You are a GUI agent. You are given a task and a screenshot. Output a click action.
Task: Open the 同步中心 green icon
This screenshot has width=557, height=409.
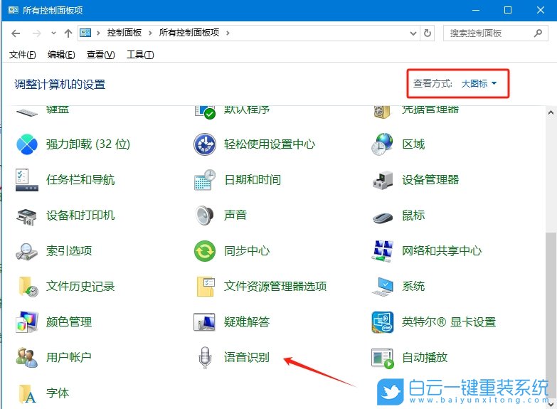pyautogui.click(x=205, y=251)
